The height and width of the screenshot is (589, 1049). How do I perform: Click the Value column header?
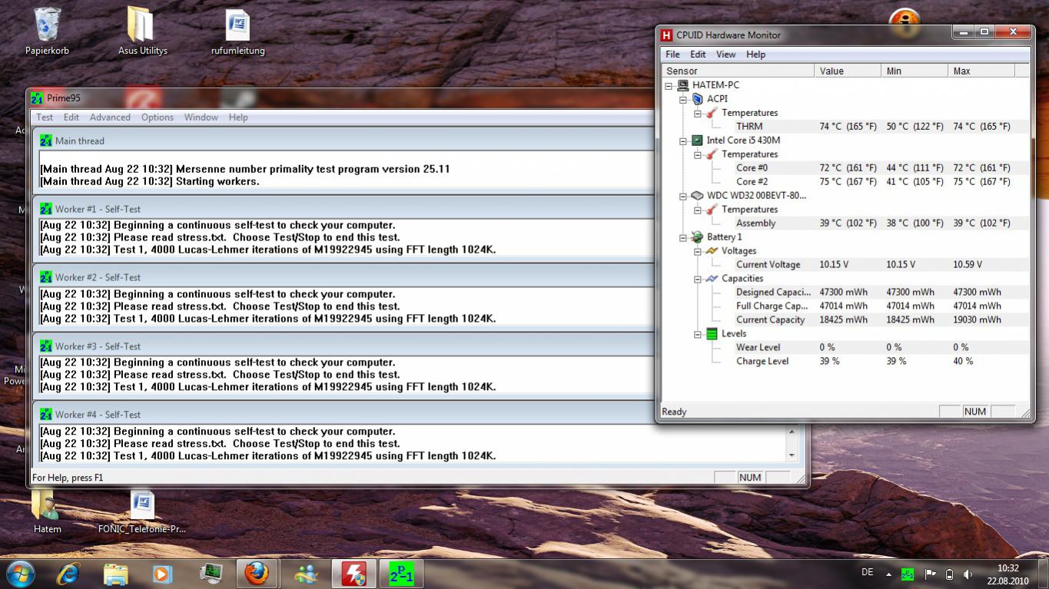click(848, 71)
